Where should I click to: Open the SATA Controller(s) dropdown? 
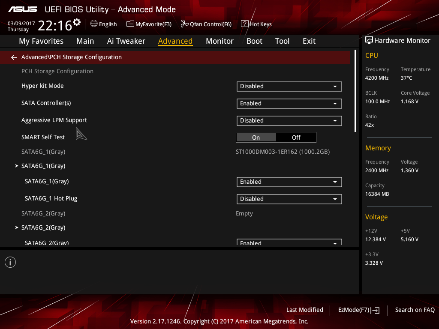pos(289,104)
